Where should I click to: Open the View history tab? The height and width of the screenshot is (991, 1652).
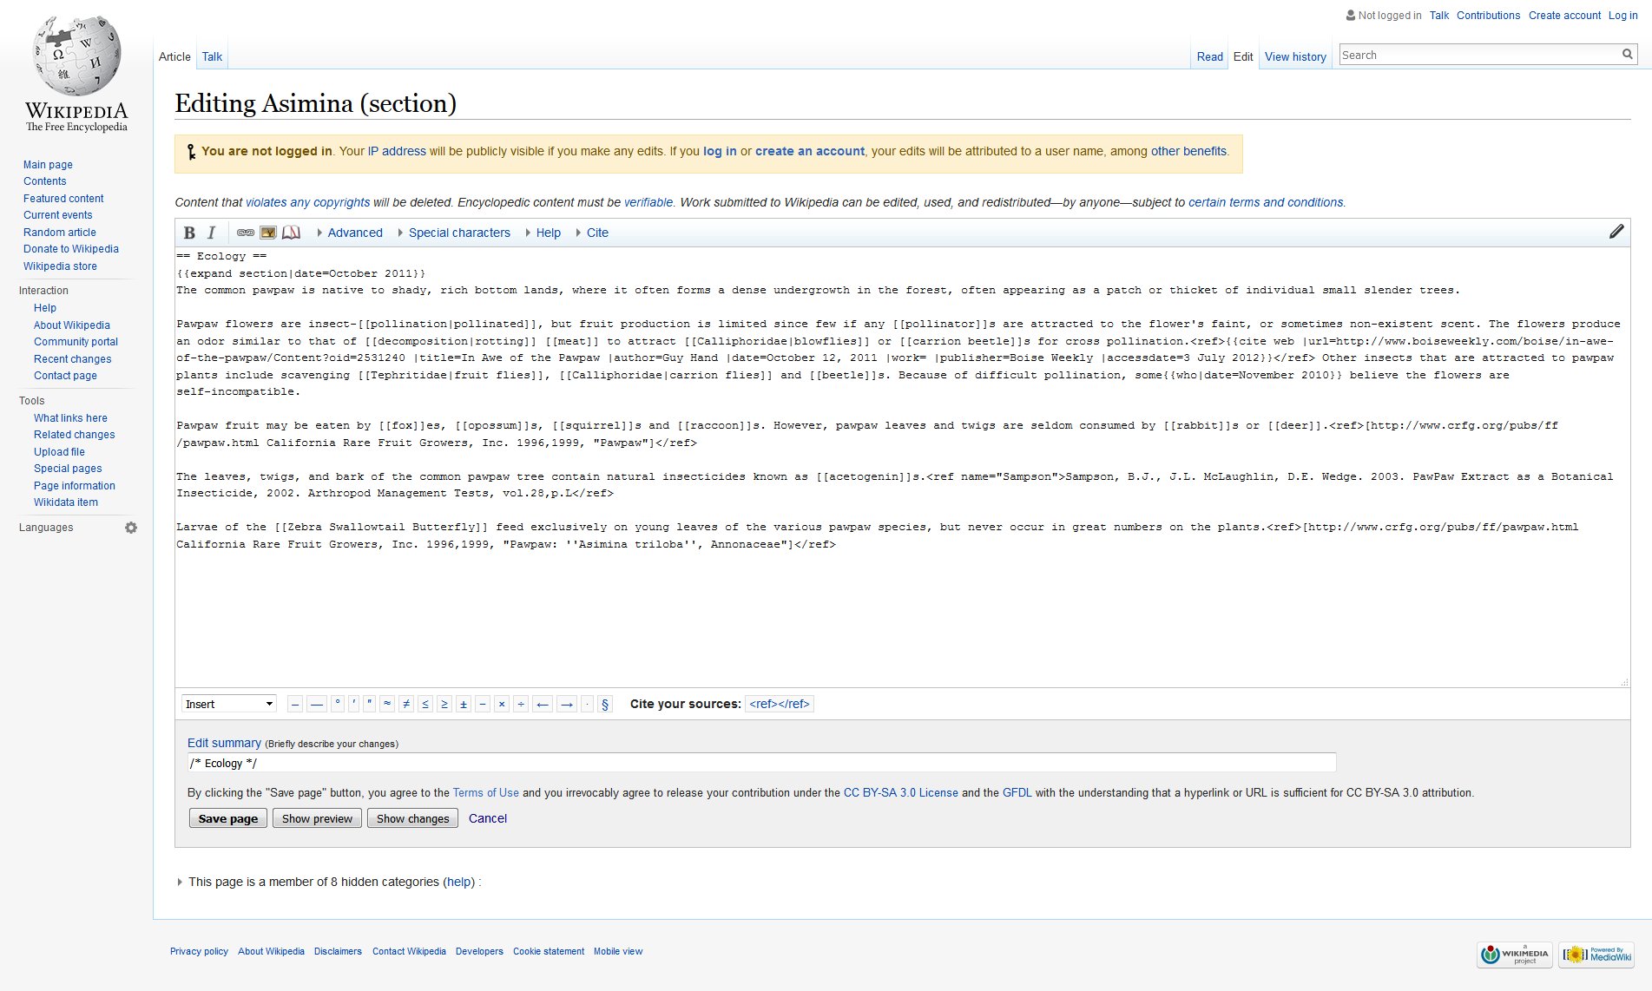click(x=1295, y=56)
